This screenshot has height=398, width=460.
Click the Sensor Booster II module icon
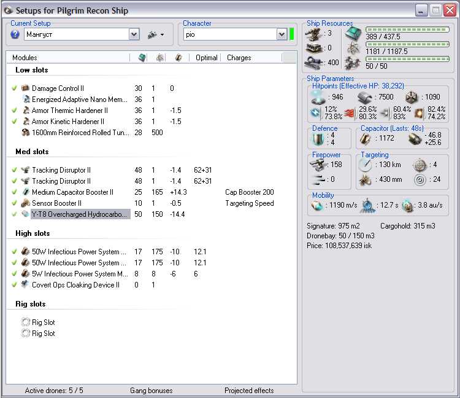[x=26, y=203]
